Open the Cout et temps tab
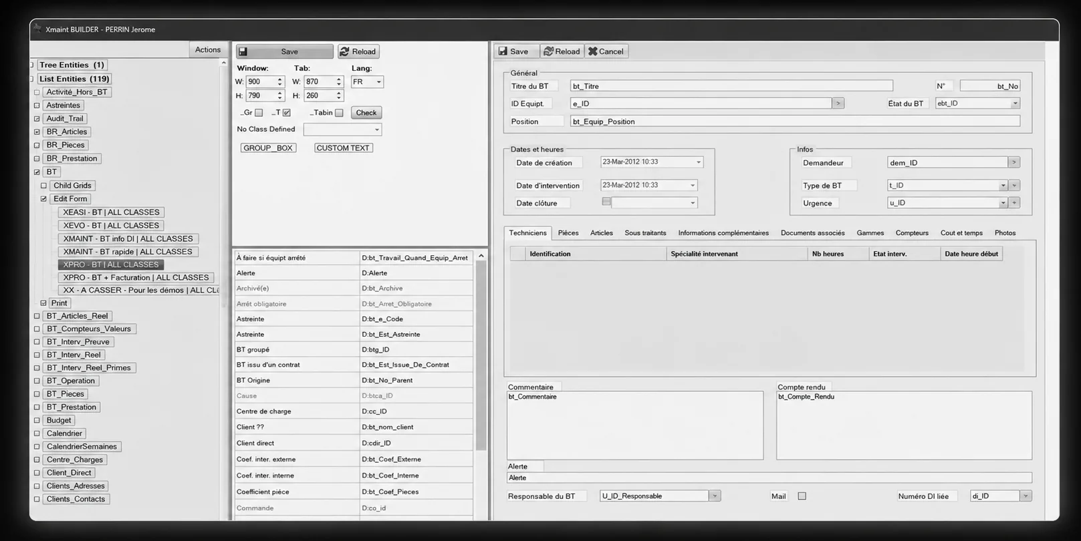Image resolution: width=1081 pixels, height=541 pixels. 961,233
